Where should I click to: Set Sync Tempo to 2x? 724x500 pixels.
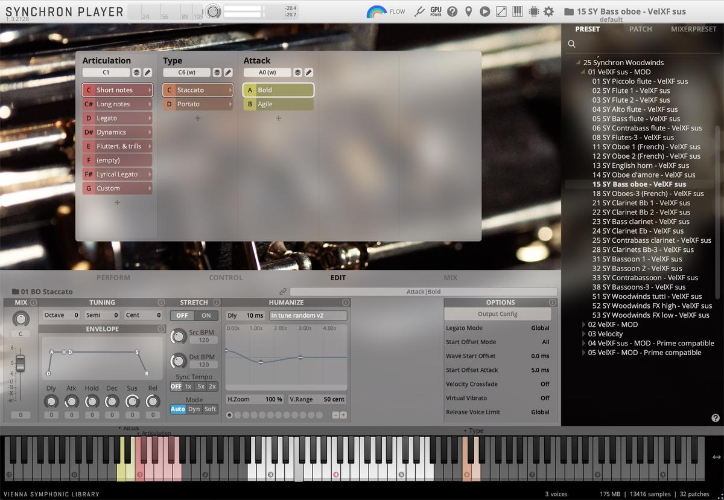click(x=212, y=386)
